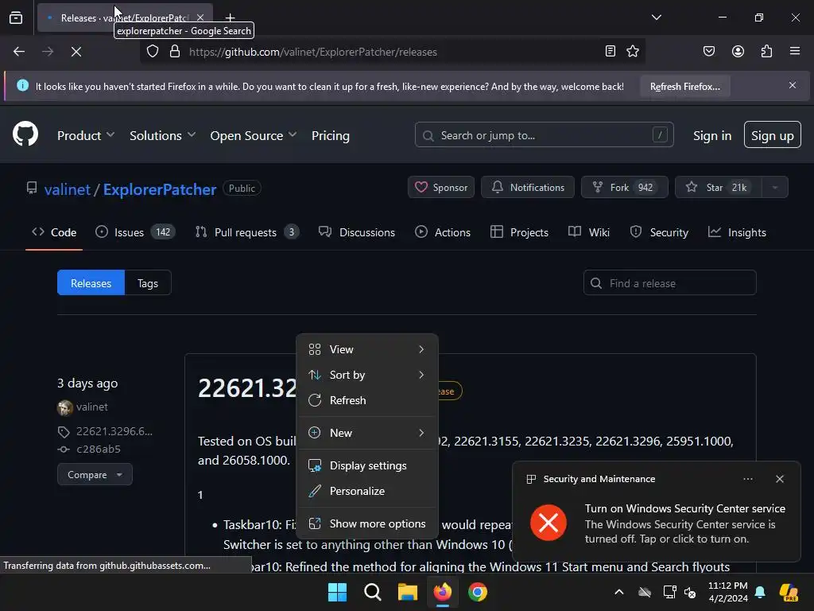Image resolution: width=814 pixels, height=611 pixels.
Task: Expand the View submenu in context menu
Action: click(x=367, y=349)
